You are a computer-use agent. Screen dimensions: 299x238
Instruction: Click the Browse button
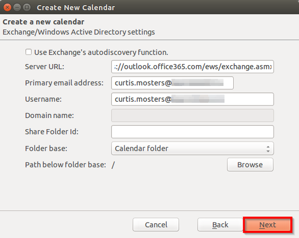click(250, 165)
